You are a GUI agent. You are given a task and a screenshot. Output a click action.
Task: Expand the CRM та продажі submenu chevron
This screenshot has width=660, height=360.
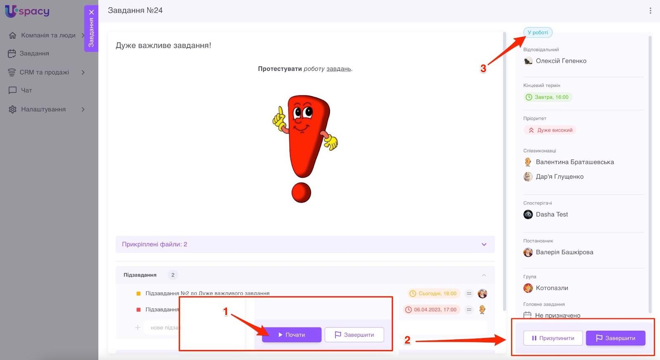(x=83, y=73)
